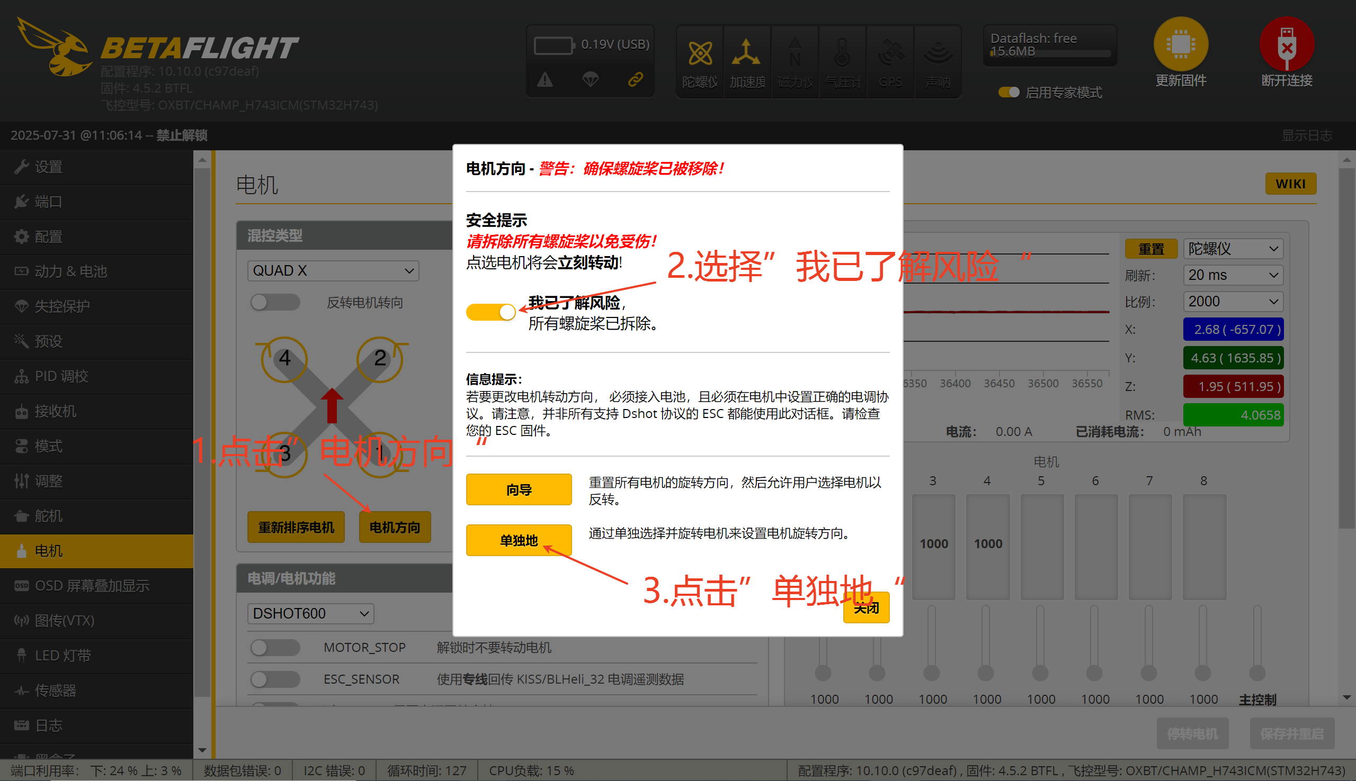Click the gyroscope sensor icon
This screenshot has width=1356, height=781.
point(700,54)
